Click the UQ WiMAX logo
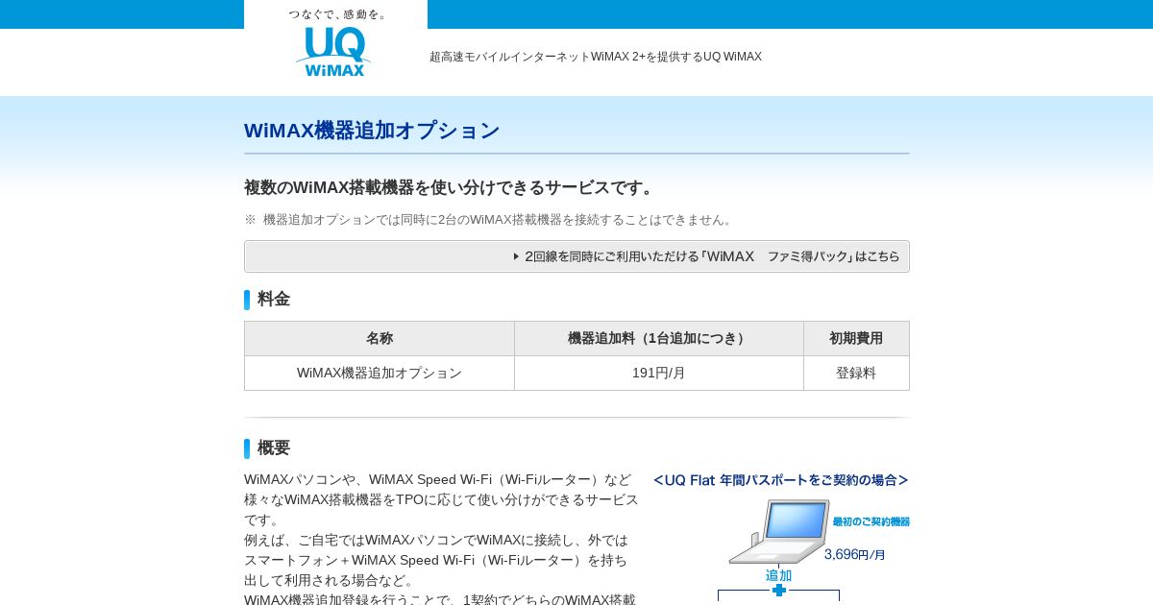Image resolution: width=1153 pixels, height=605 pixels. pos(333,51)
